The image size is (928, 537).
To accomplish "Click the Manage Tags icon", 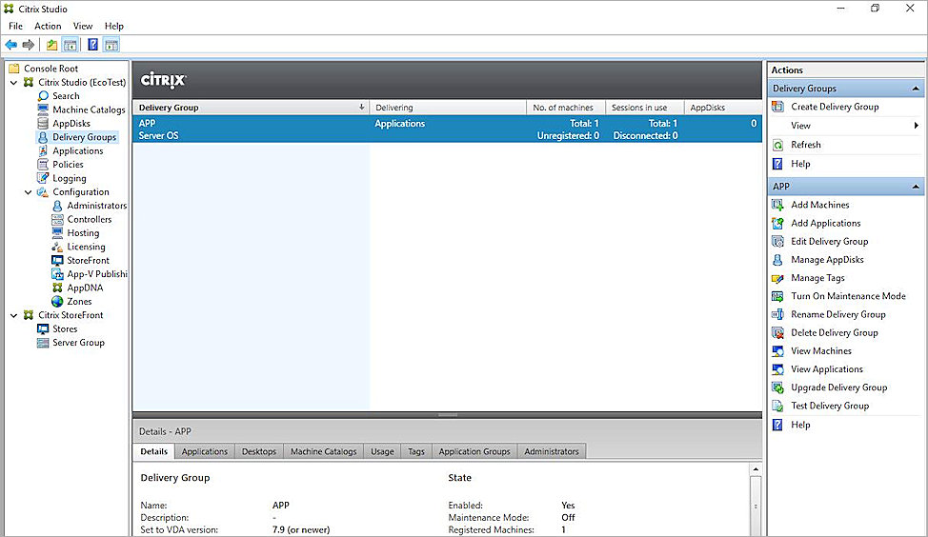I will pyautogui.click(x=778, y=278).
